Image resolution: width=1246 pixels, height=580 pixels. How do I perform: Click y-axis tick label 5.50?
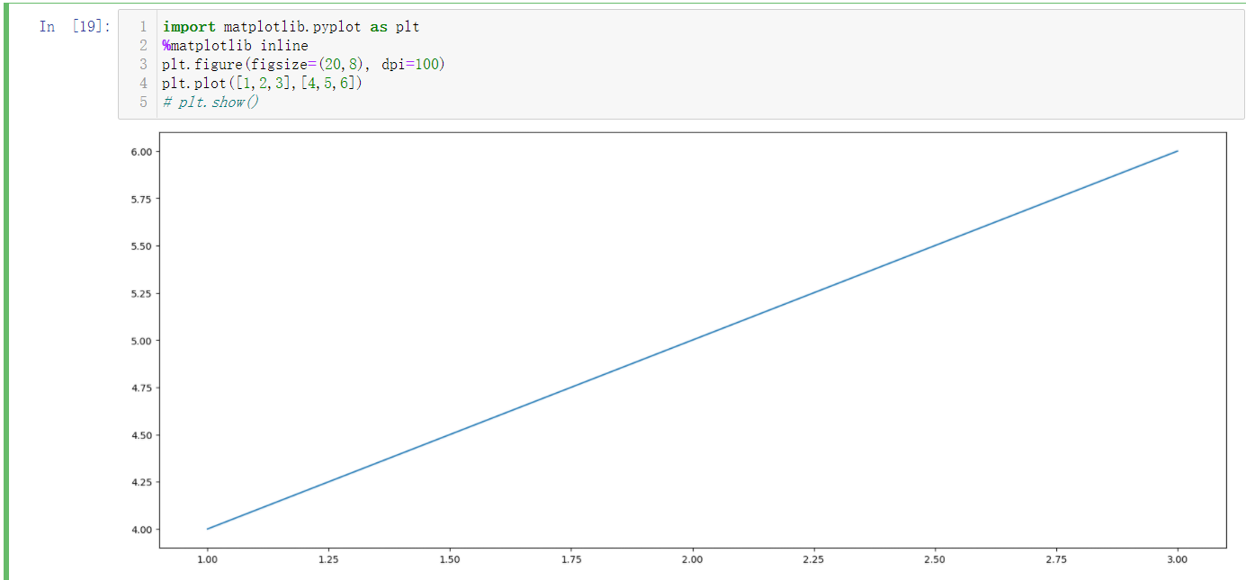click(141, 246)
